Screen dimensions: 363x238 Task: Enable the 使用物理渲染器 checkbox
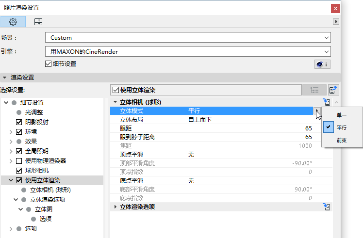click(x=19, y=161)
